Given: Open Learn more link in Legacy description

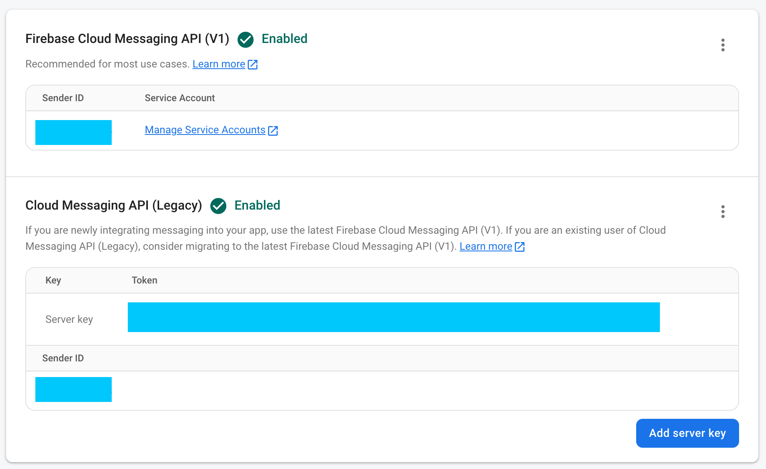Looking at the screenshot, I should point(486,246).
